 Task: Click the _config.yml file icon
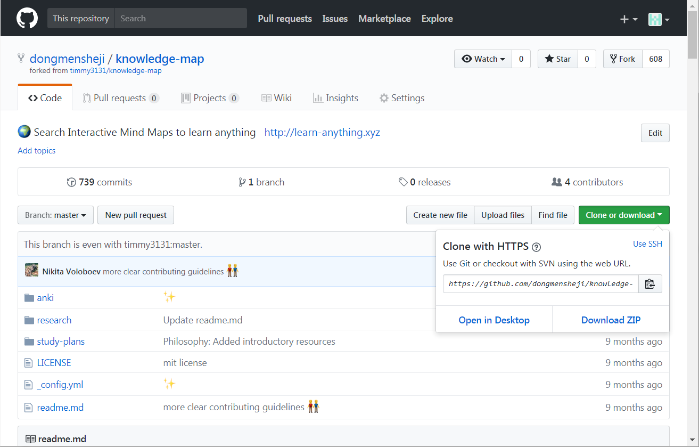pyautogui.click(x=29, y=385)
